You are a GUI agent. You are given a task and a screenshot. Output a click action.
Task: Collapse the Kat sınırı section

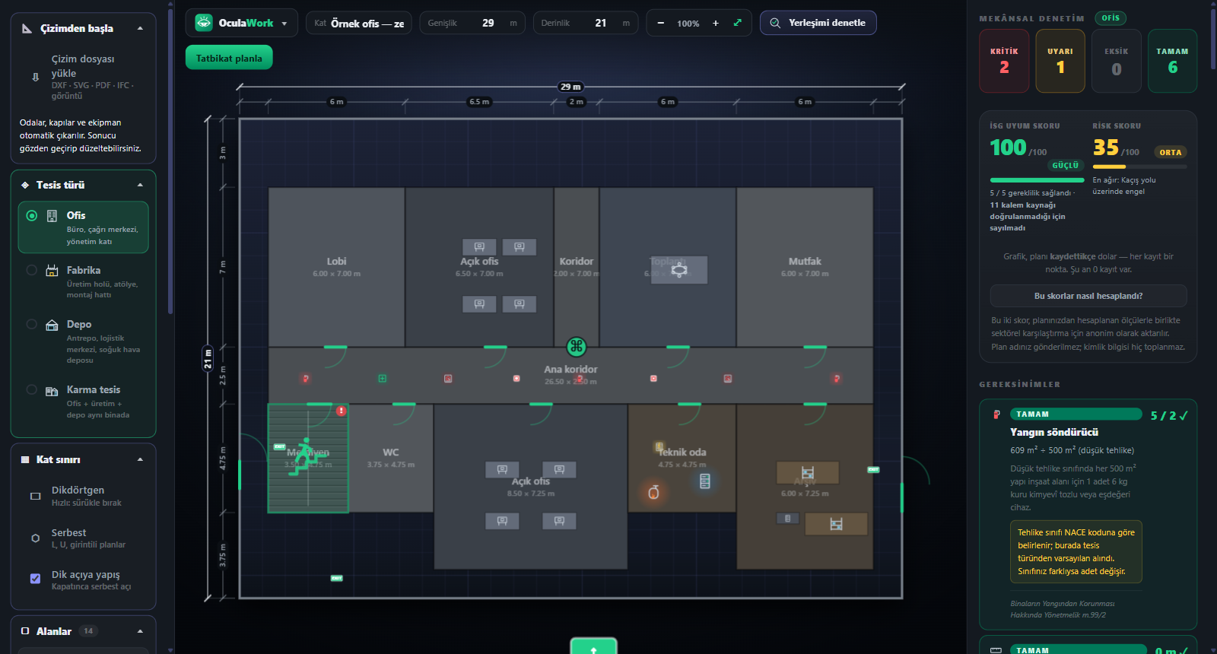click(140, 459)
